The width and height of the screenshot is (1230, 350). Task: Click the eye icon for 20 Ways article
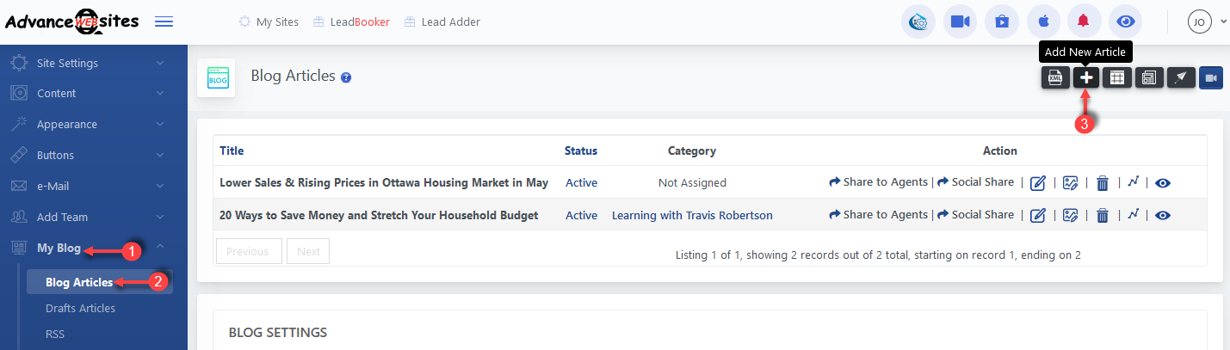tap(1163, 216)
